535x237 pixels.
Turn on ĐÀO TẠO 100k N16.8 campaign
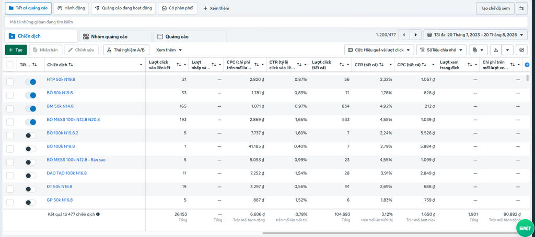[31, 176]
